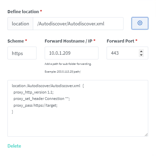
Task: Click the "Scheme" field label
Action: tap(16, 41)
